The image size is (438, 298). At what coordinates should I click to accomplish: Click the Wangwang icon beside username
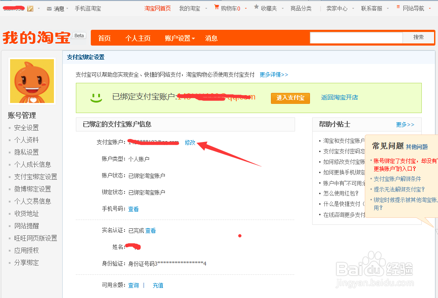(30, 9)
